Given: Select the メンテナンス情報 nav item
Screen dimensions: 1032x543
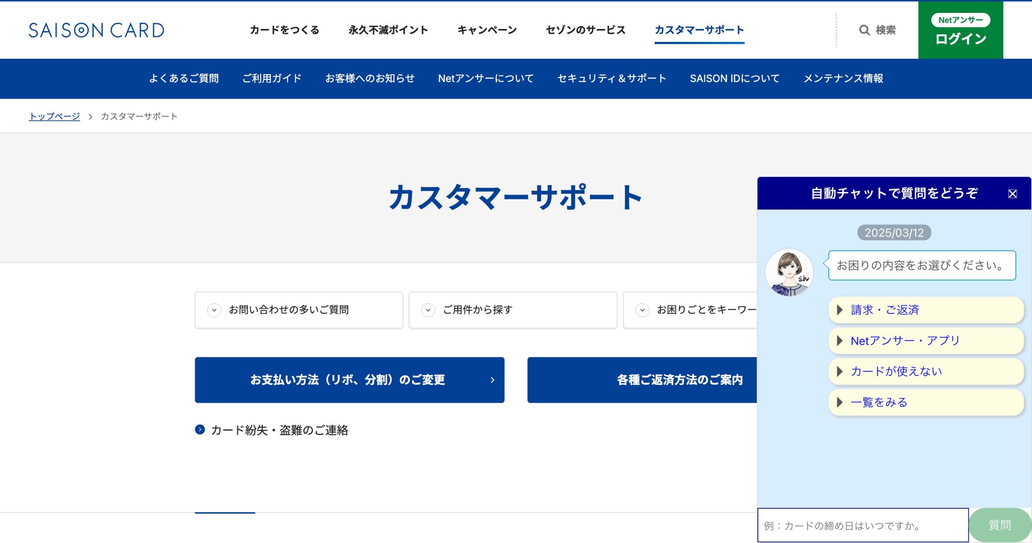Looking at the screenshot, I should 843,79.
